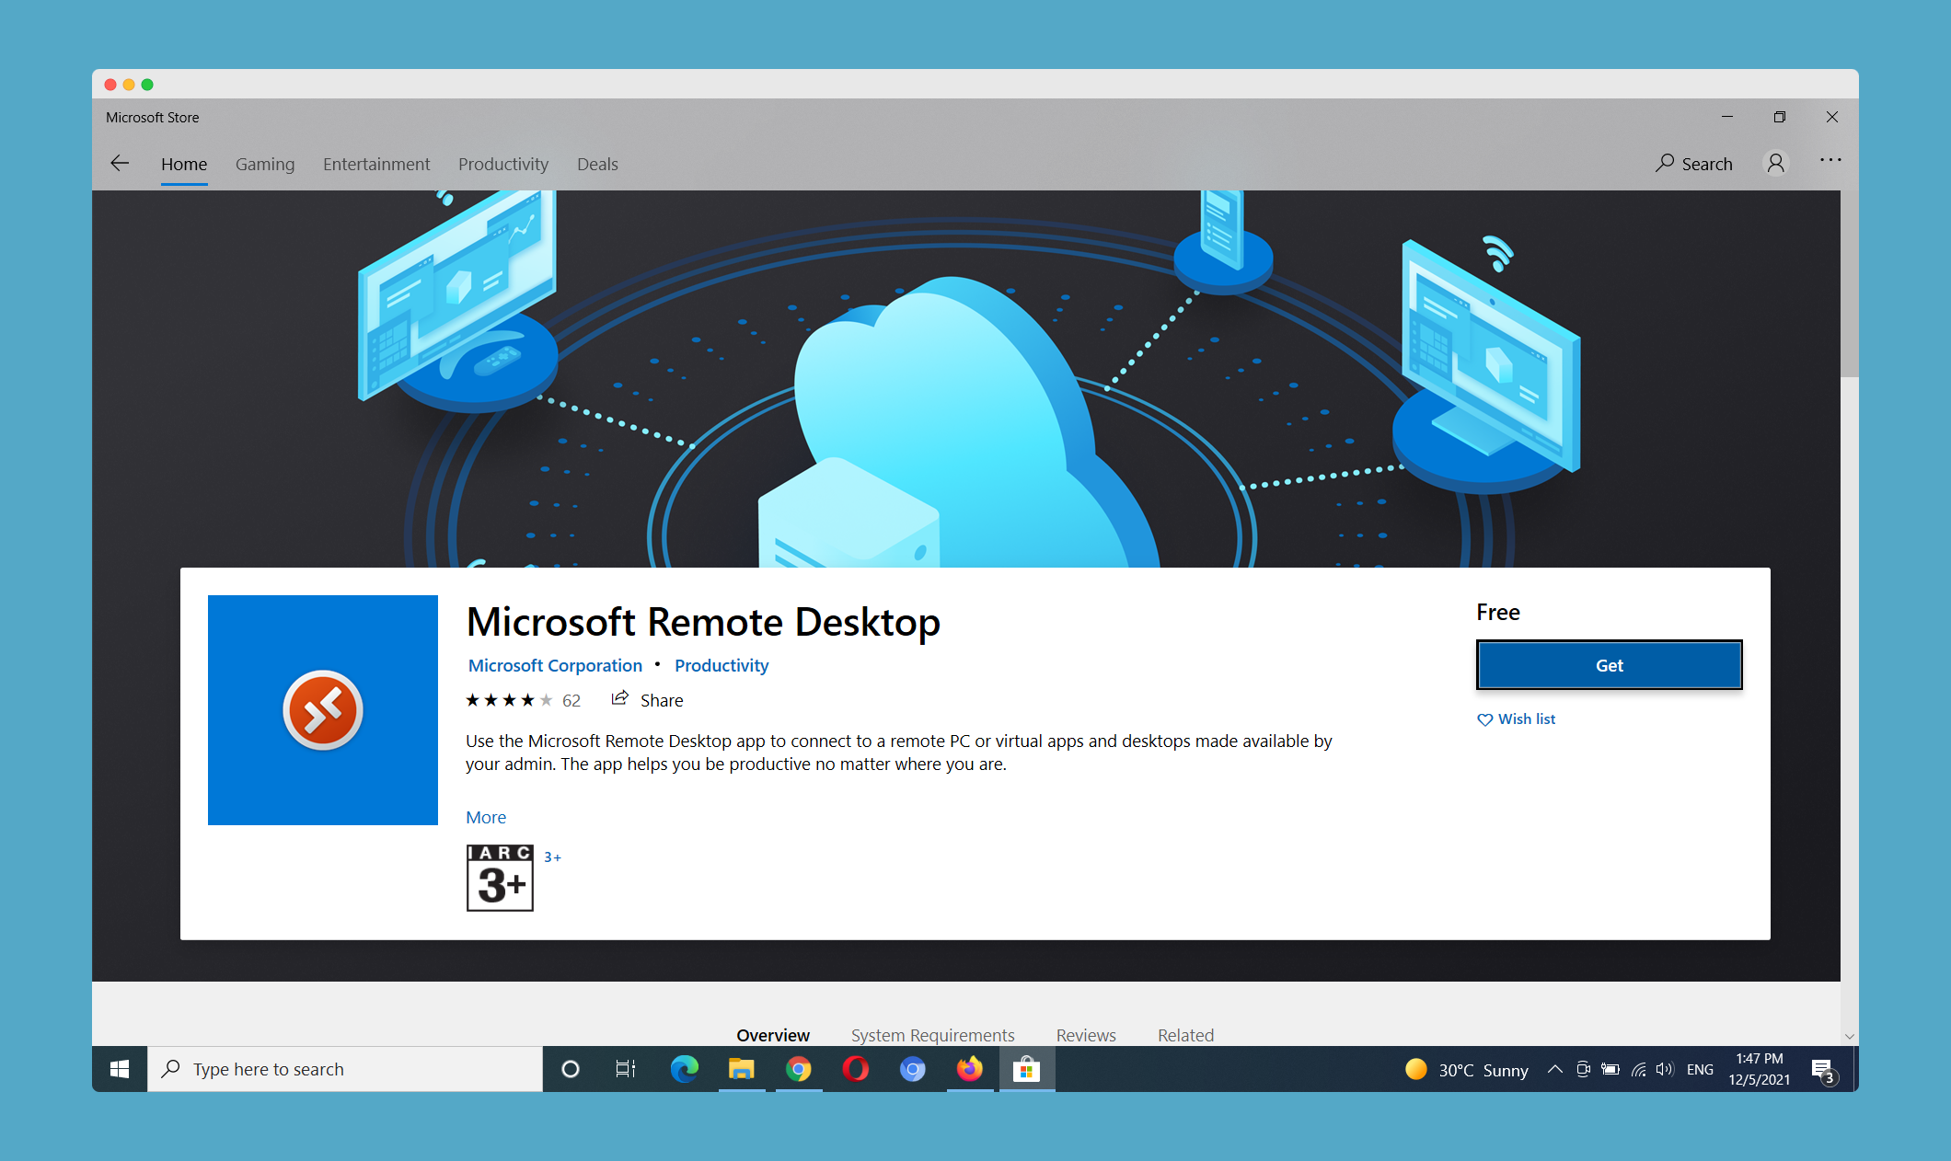1951x1161 pixels.
Task: Open the Reviews section tab
Action: pyautogui.click(x=1086, y=1035)
